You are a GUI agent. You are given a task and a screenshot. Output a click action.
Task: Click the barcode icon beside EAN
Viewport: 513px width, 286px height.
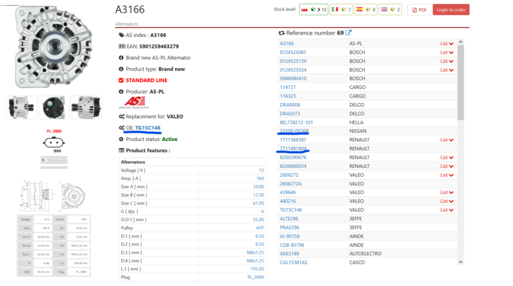click(x=122, y=46)
